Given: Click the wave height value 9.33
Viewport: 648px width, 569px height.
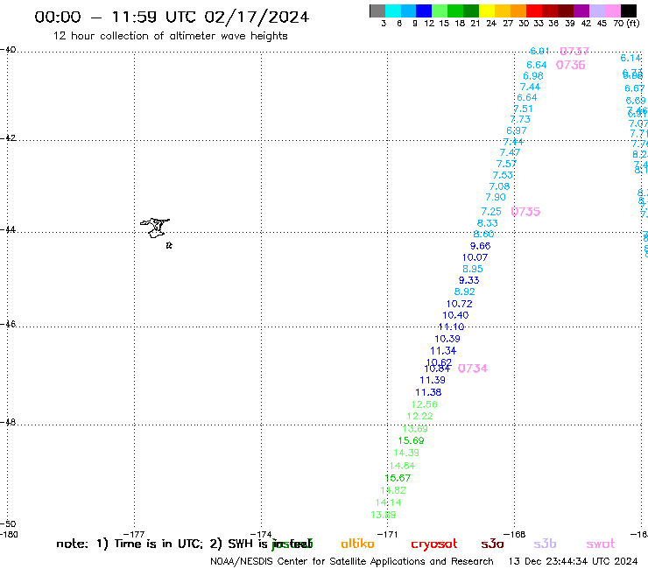Looking at the screenshot, I should (x=469, y=280).
